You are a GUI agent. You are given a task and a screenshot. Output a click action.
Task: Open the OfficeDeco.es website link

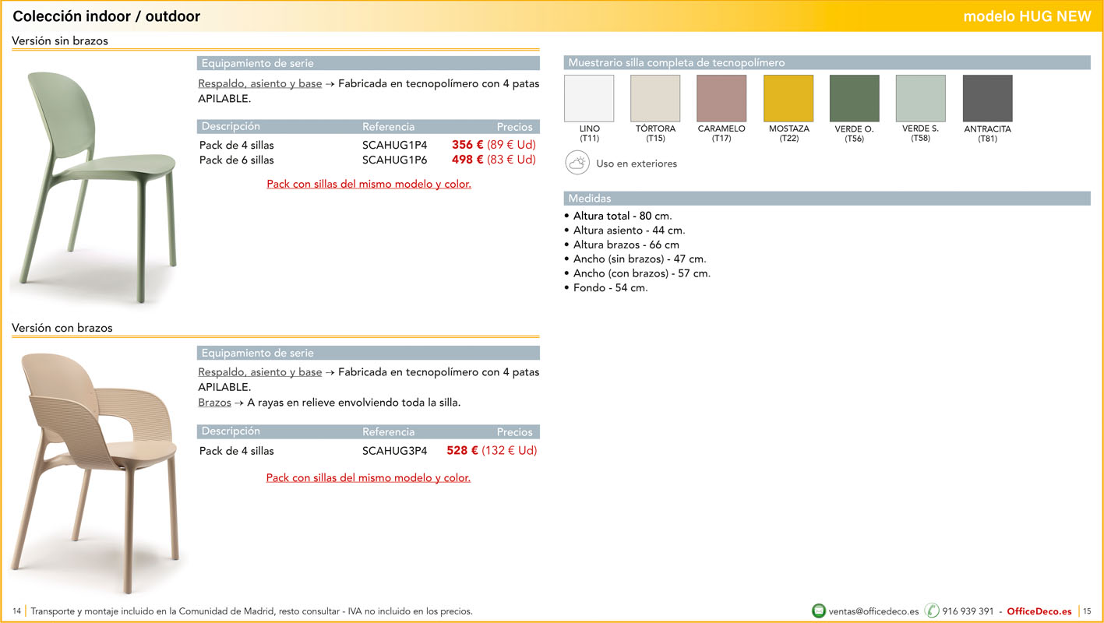pos(1039,611)
